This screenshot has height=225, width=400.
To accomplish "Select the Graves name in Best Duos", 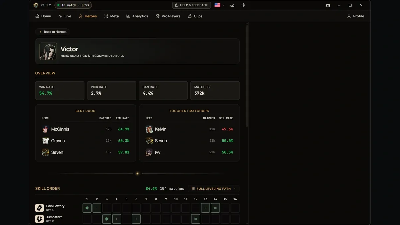I will point(58,141).
